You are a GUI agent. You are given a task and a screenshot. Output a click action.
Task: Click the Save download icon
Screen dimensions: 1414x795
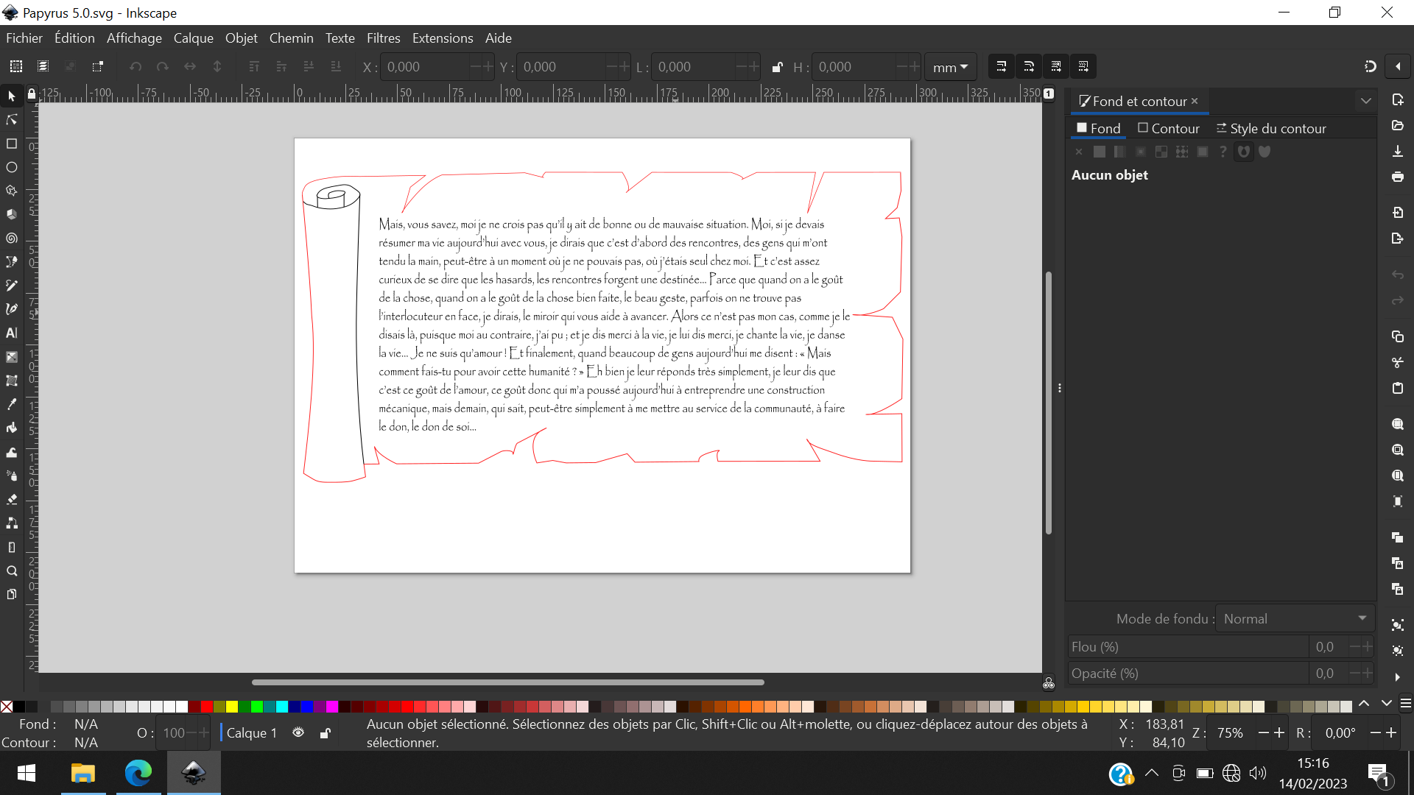(1398, 151)
